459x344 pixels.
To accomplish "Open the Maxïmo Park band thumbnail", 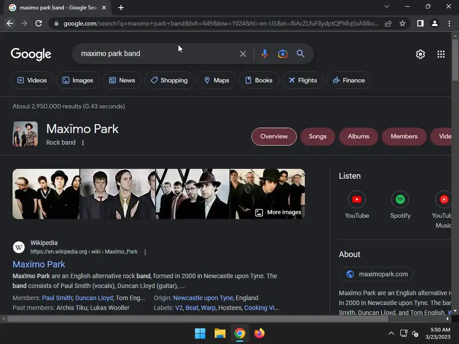I will pyautogui.click(x=25, y=134).
